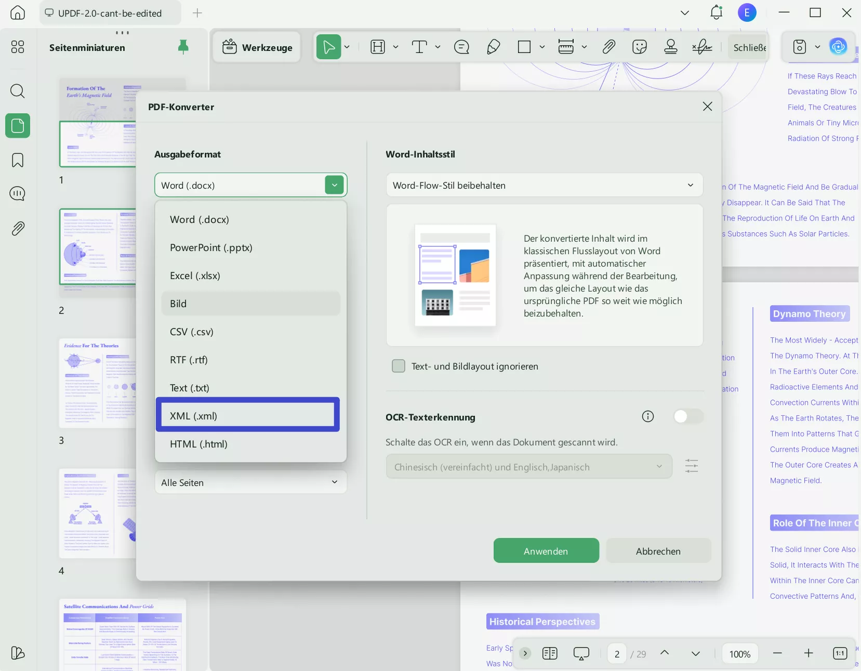
Task: Choose PowerPoint (.pptx) from the format list
Action: click(211, 248)
